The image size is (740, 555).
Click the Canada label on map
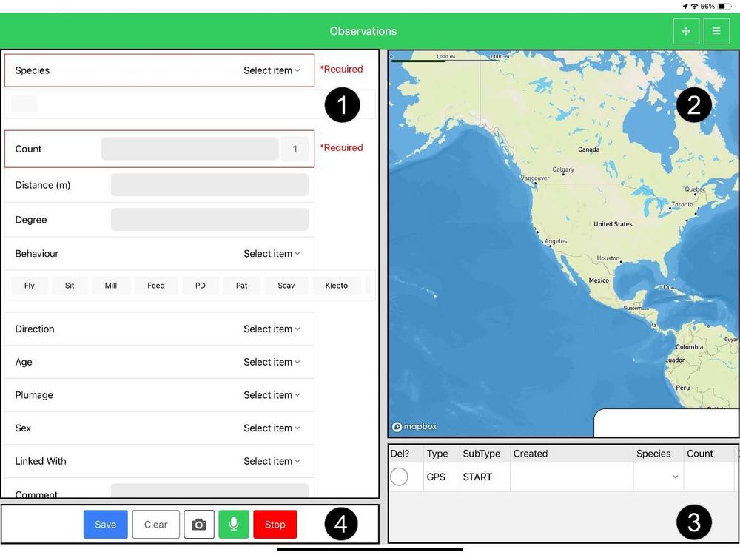589,149
